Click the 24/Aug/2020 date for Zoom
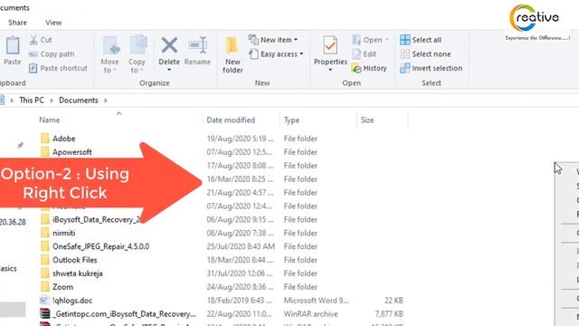Image resolution: width=579 pixels, height=326 pixels. pyautogui.click(x=240, y=287)
